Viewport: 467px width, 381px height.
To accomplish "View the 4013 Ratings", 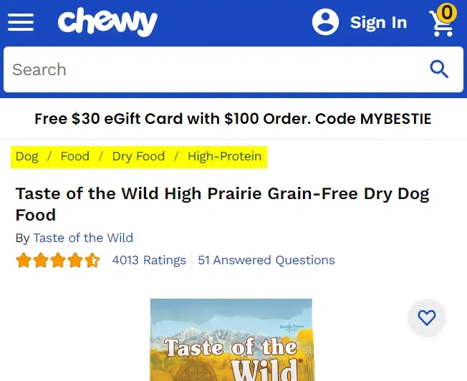I will point(149,260).
